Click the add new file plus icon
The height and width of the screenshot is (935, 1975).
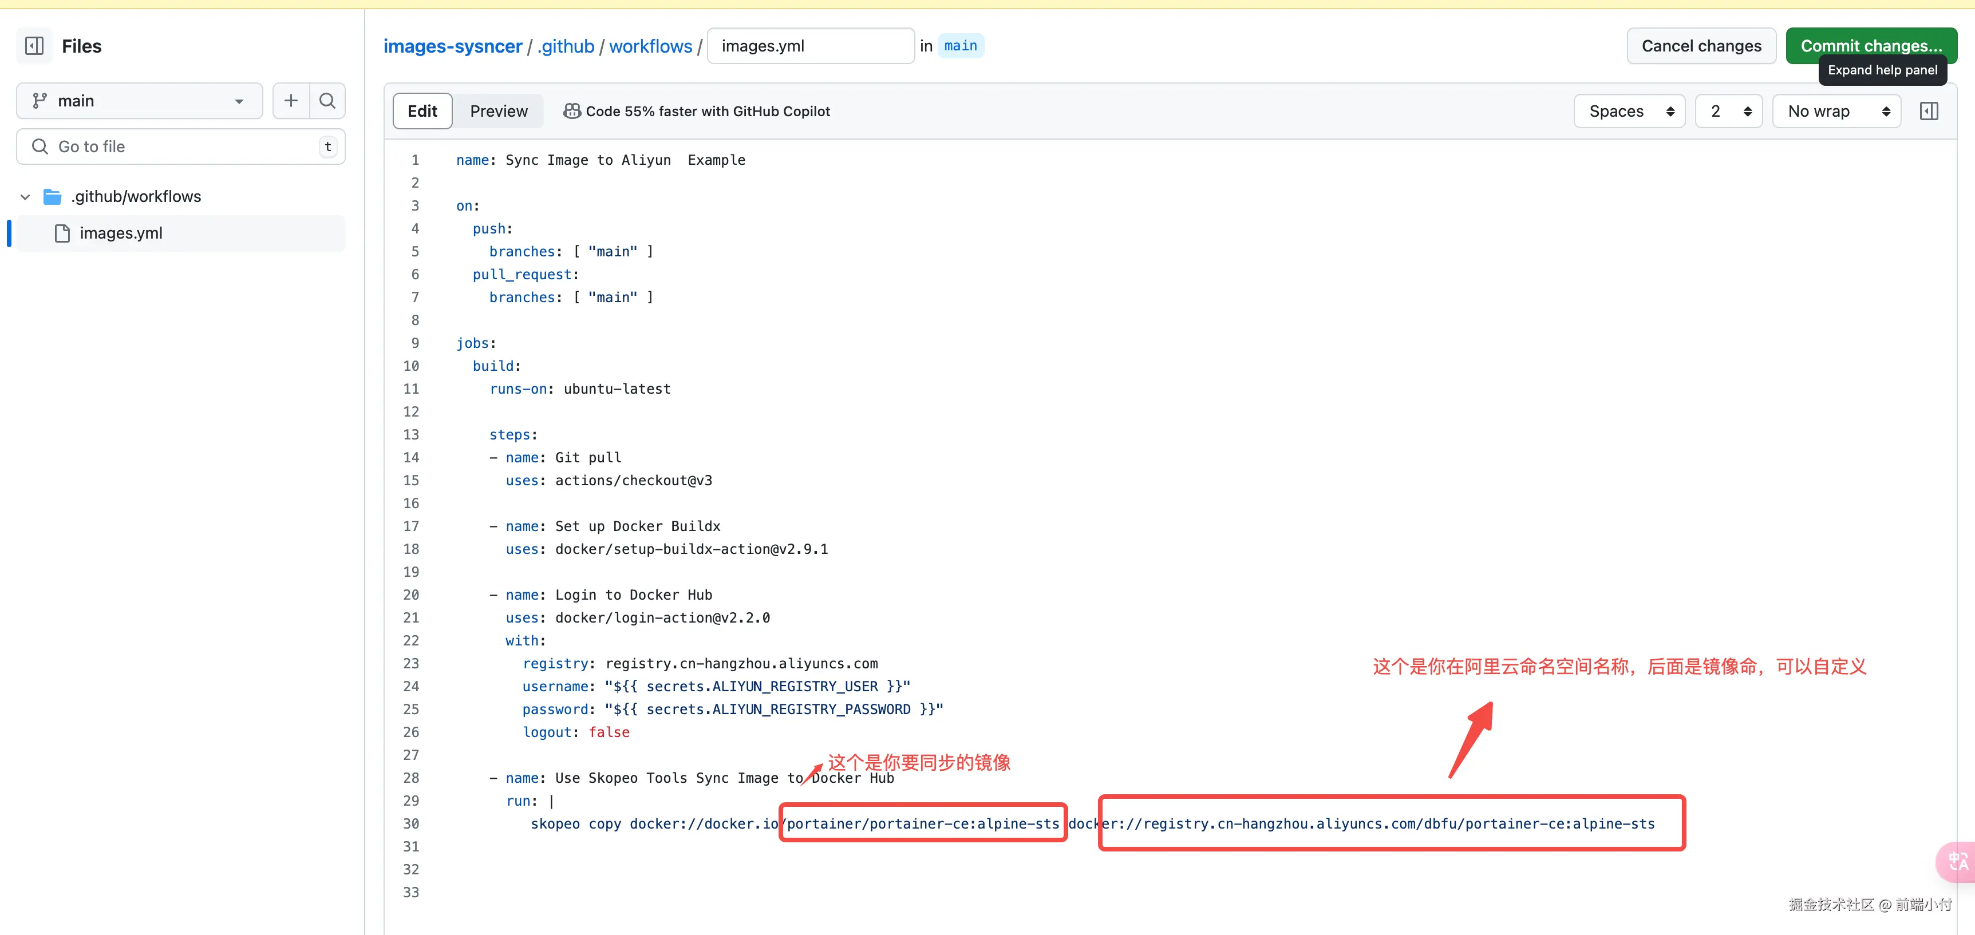tap(291, 100)
